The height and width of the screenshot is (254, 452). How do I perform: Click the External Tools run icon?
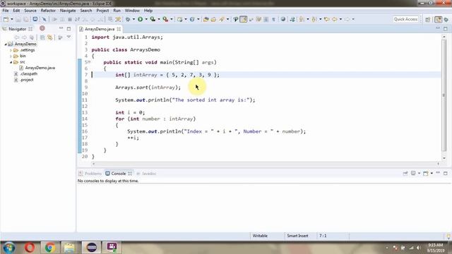coord(165,19)
